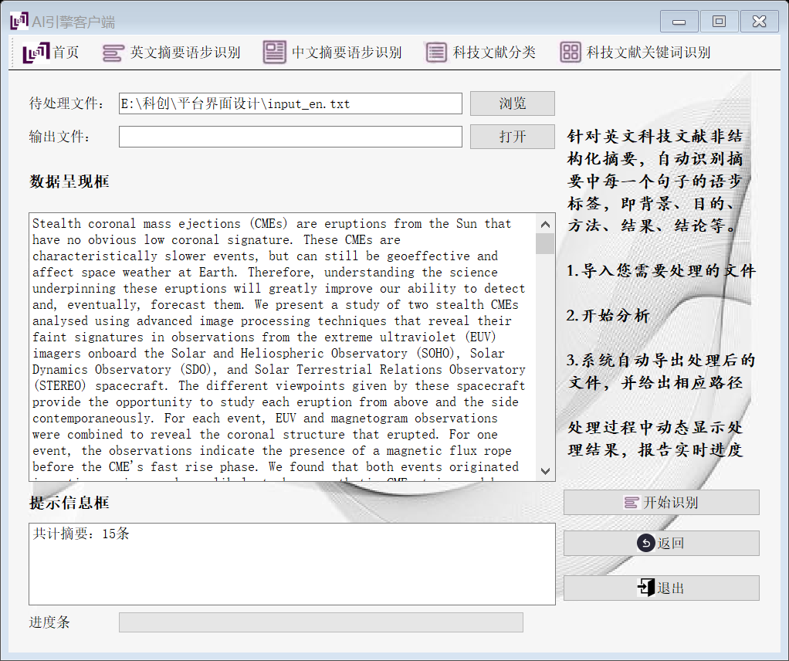
Task: Click the scrollbar thumb in data display box
Action: pos(545,244)
